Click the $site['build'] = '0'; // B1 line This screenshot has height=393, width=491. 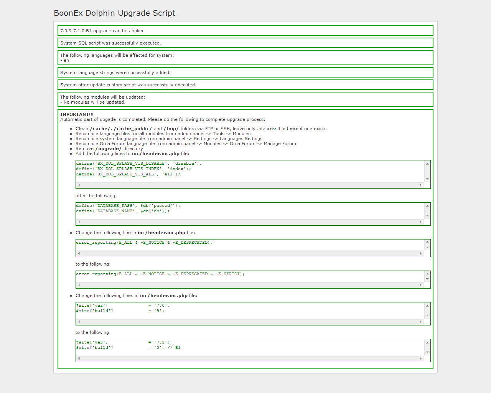[x=128, y=348]
